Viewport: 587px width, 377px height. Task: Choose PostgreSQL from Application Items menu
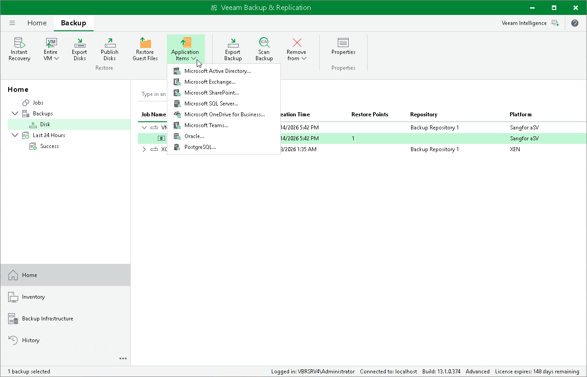(x=224, y=147)
